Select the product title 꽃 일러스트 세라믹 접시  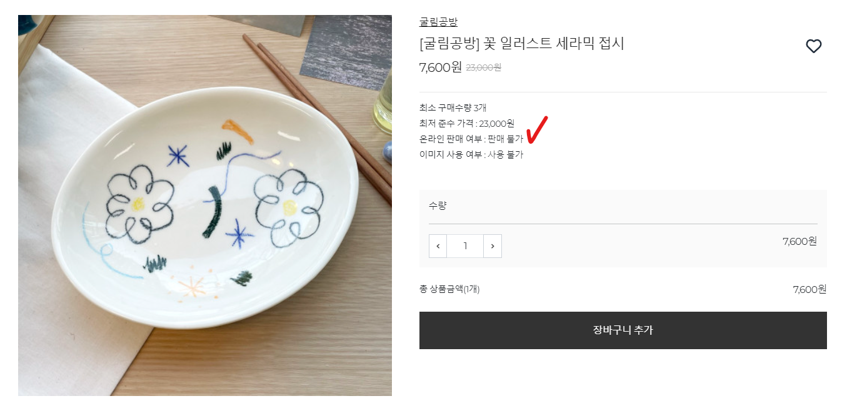click(x=522, y=44)
